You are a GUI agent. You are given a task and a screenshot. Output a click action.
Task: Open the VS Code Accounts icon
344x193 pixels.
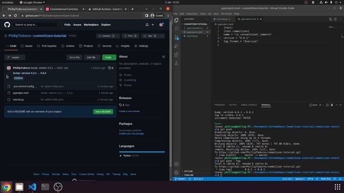point(176,164)
